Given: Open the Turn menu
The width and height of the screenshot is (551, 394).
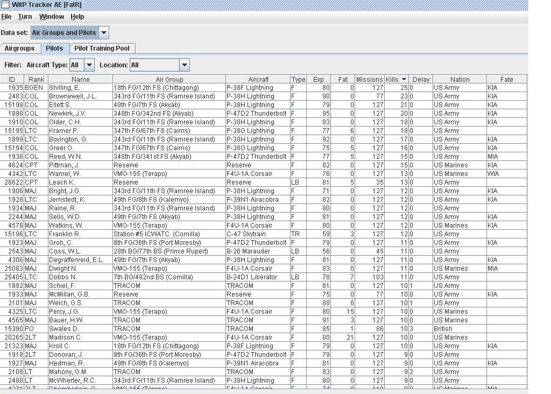Looking at the screenshot, I should (x=25, y=17).
